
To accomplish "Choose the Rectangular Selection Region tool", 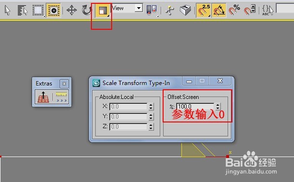I will click(38, 10).
